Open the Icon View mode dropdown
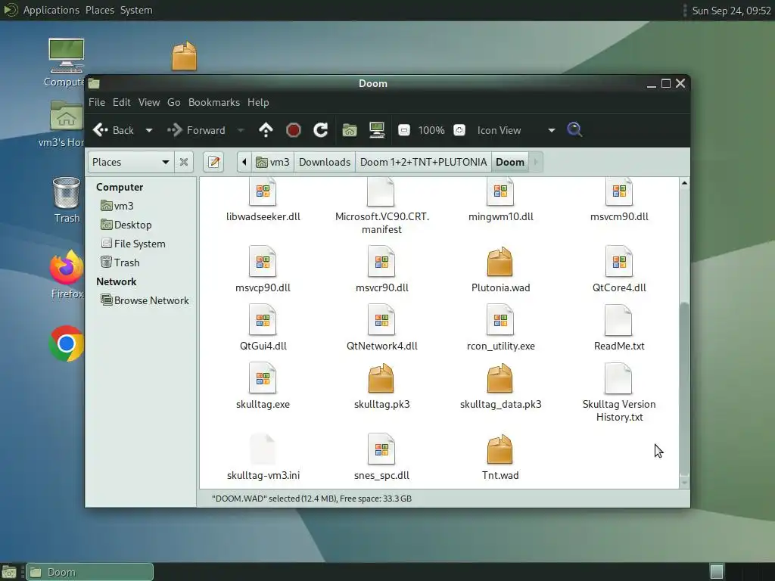Screen dimensions: 775x581 (x=516, y=130)
